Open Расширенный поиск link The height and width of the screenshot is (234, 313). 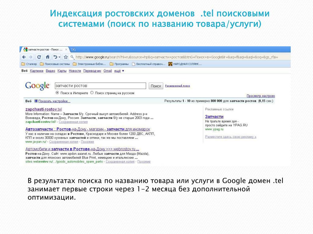tap(178, 86)
